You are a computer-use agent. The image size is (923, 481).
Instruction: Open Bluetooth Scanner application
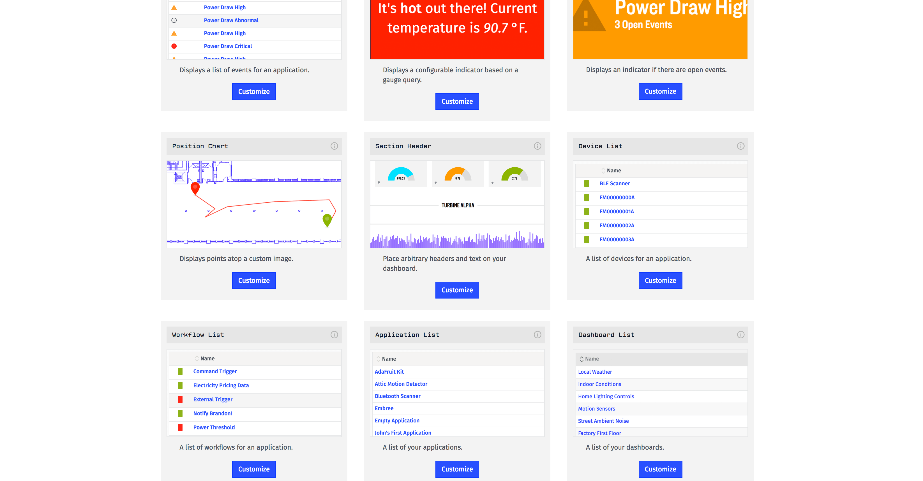(x=397, y=396)
